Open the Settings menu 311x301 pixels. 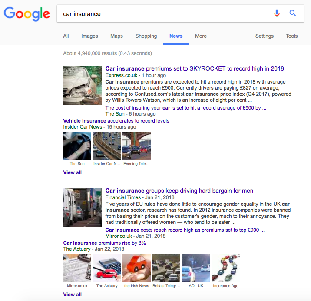265,36
